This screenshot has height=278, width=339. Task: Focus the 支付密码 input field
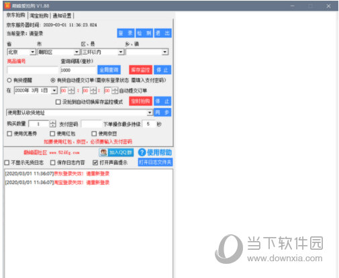pyautogui.click(x=91, y=124)
